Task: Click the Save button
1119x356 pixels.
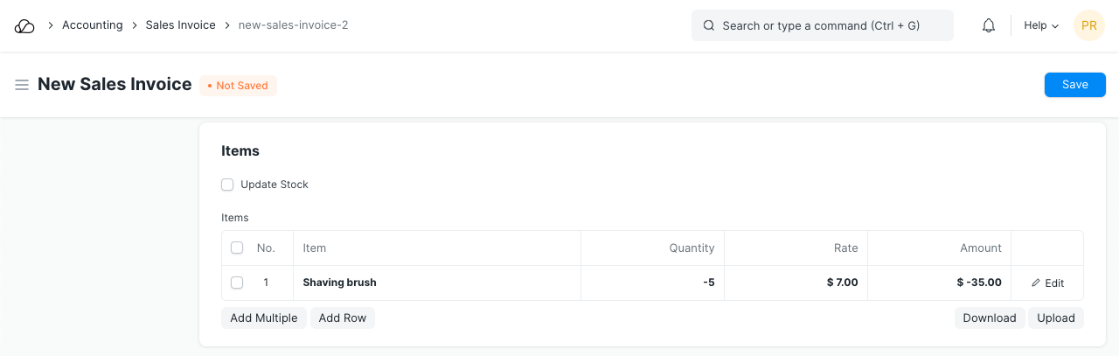Action: click(x=1074, y=85)
